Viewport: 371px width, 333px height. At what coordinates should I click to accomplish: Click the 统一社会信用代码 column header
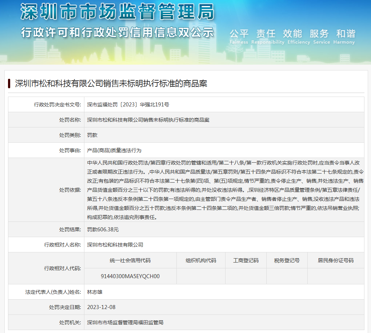pyautogui.click(x=130, y=260)
